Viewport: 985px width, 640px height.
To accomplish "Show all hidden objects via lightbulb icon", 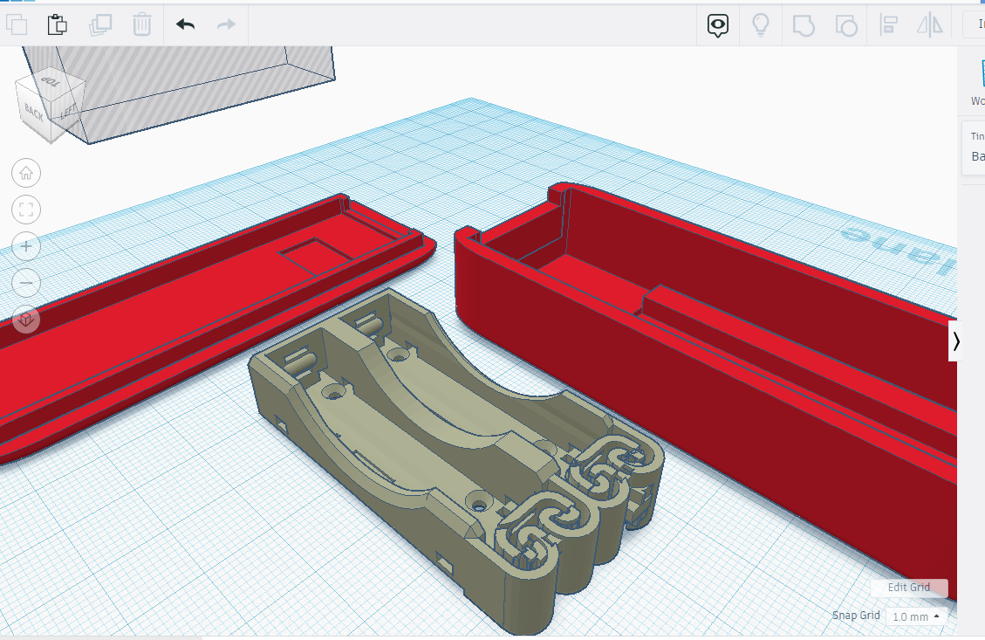I will pyautogui.click(x=761, y=24).
